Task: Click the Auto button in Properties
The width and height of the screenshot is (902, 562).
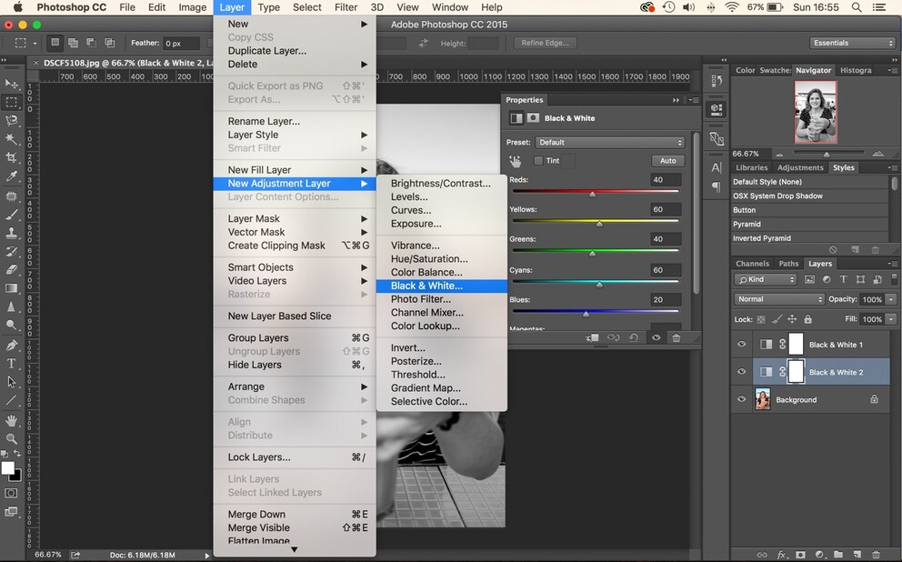Action: click(668, 161)
